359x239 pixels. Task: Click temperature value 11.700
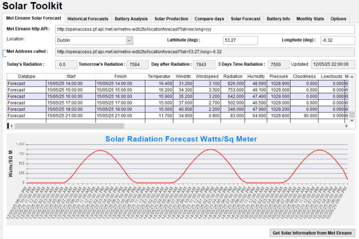tap(159, 116)
